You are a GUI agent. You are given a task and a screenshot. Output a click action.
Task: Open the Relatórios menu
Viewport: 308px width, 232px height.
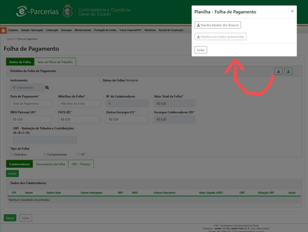point(150,30)
